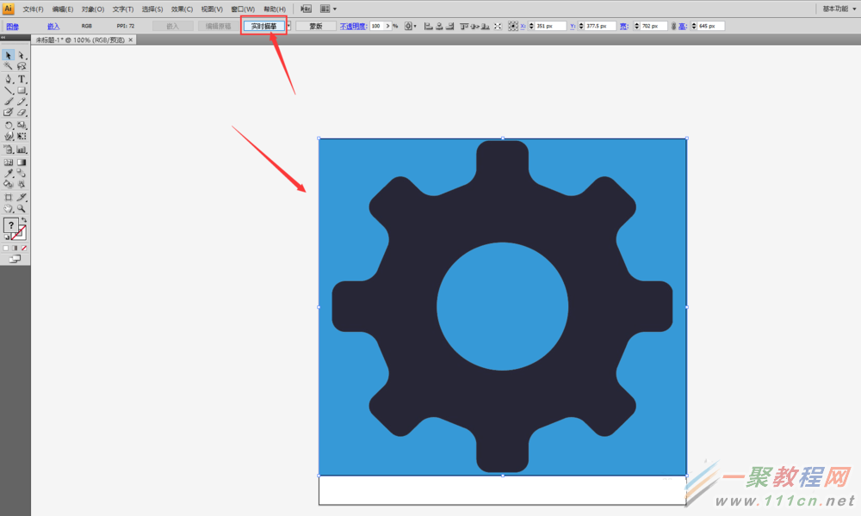861x516 pixels.
Task: Set paint mode to Gradient
Action: pyautogui.click(x=15, y=249)
